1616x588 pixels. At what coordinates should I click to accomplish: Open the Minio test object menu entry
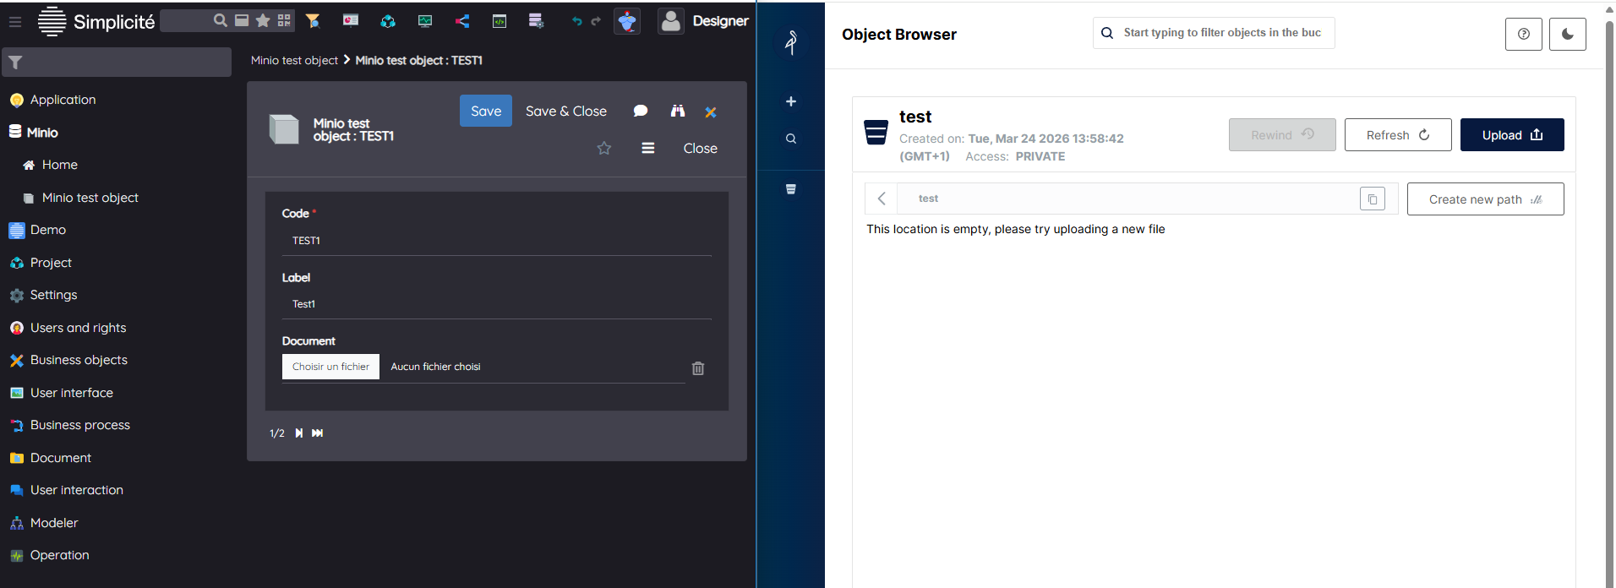click(90, 198)
